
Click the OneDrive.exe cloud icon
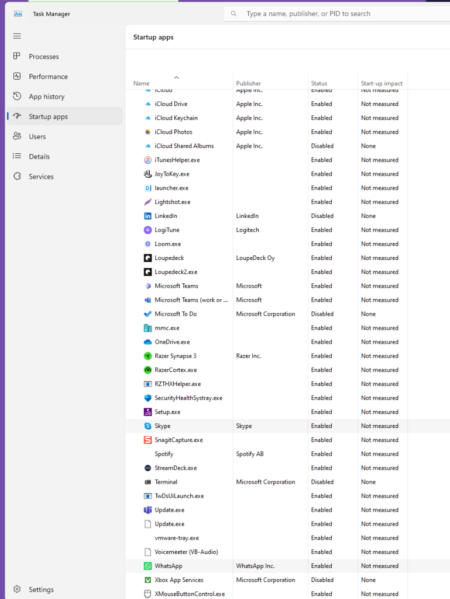pyautogui.click(x=147, y=342)
